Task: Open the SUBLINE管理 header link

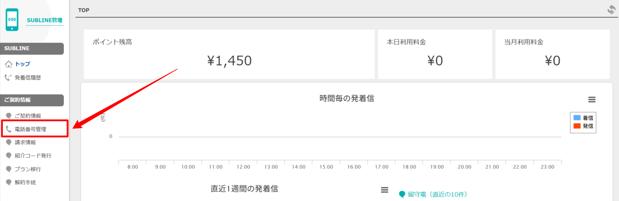Action: point(45,20)
